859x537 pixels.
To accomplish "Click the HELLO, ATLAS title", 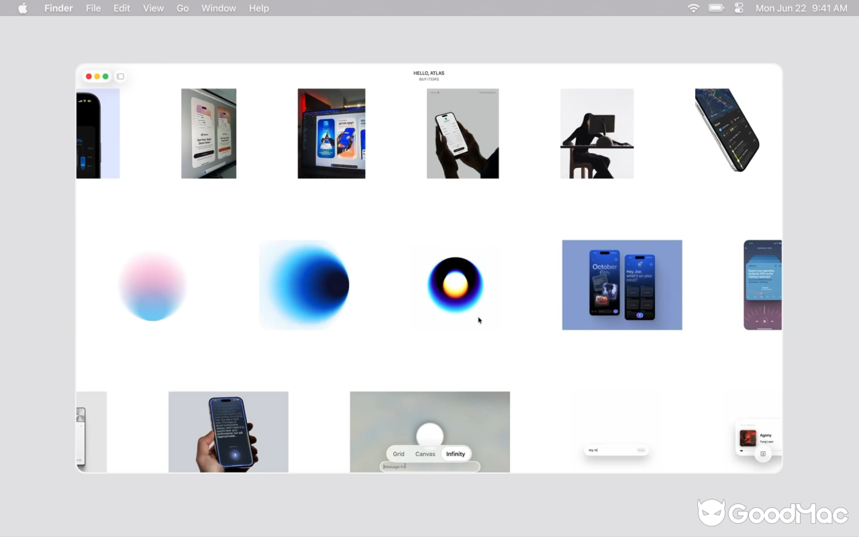I will tap(429, 73).
